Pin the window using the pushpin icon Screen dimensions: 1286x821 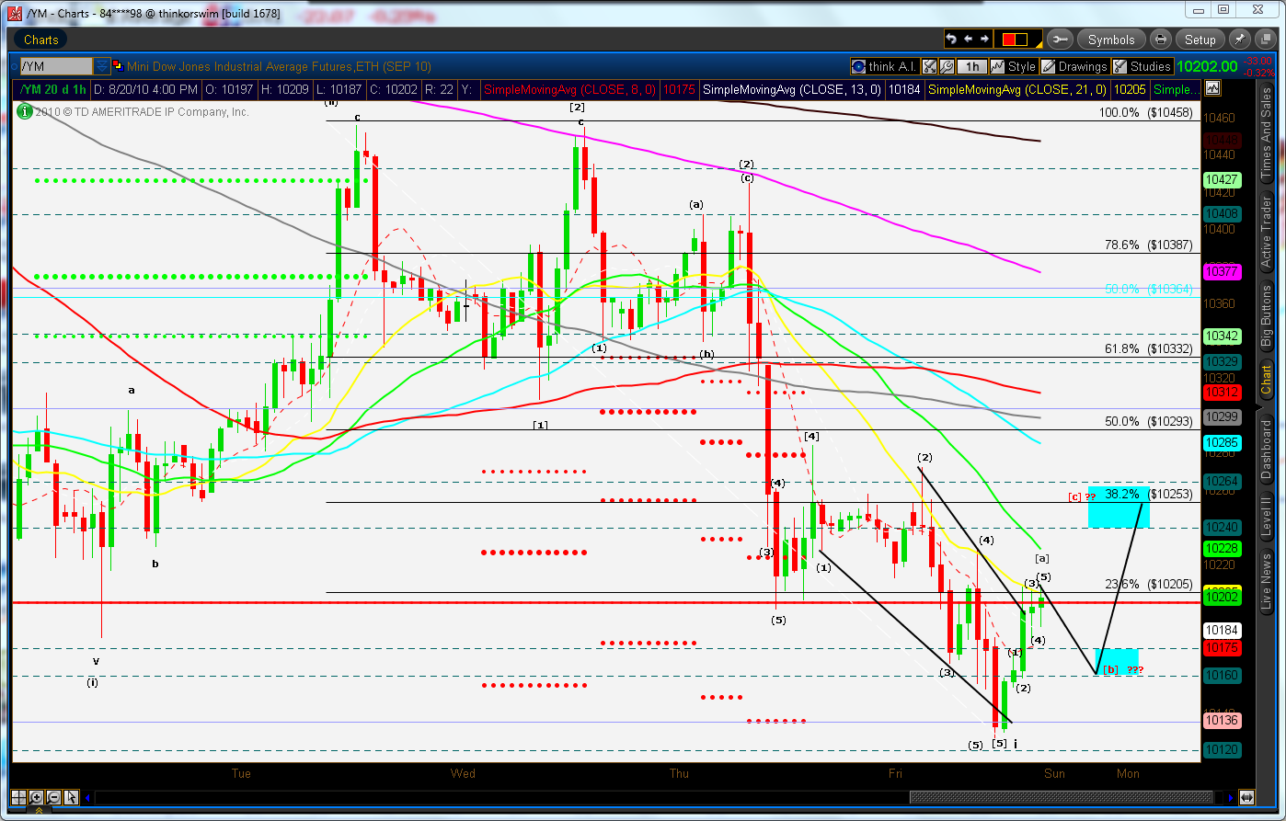[1238, 40]
